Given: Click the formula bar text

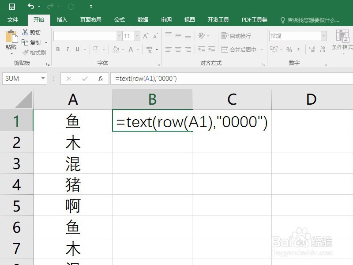Looking at the screenshot, I should click(146, 79).
